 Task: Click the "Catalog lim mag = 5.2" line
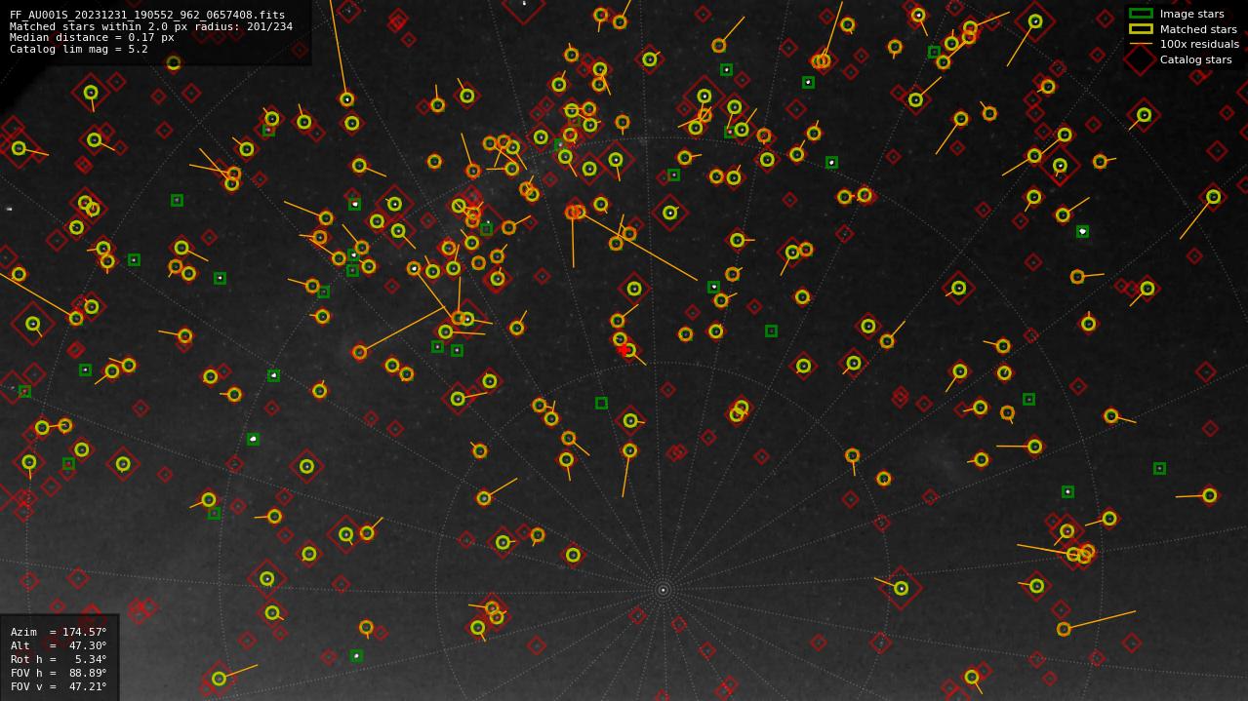click(79, 49)
